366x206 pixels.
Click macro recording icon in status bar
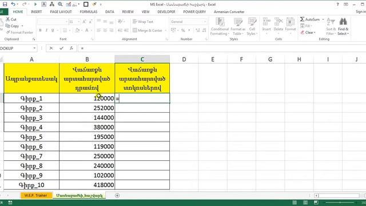point(10,202)
